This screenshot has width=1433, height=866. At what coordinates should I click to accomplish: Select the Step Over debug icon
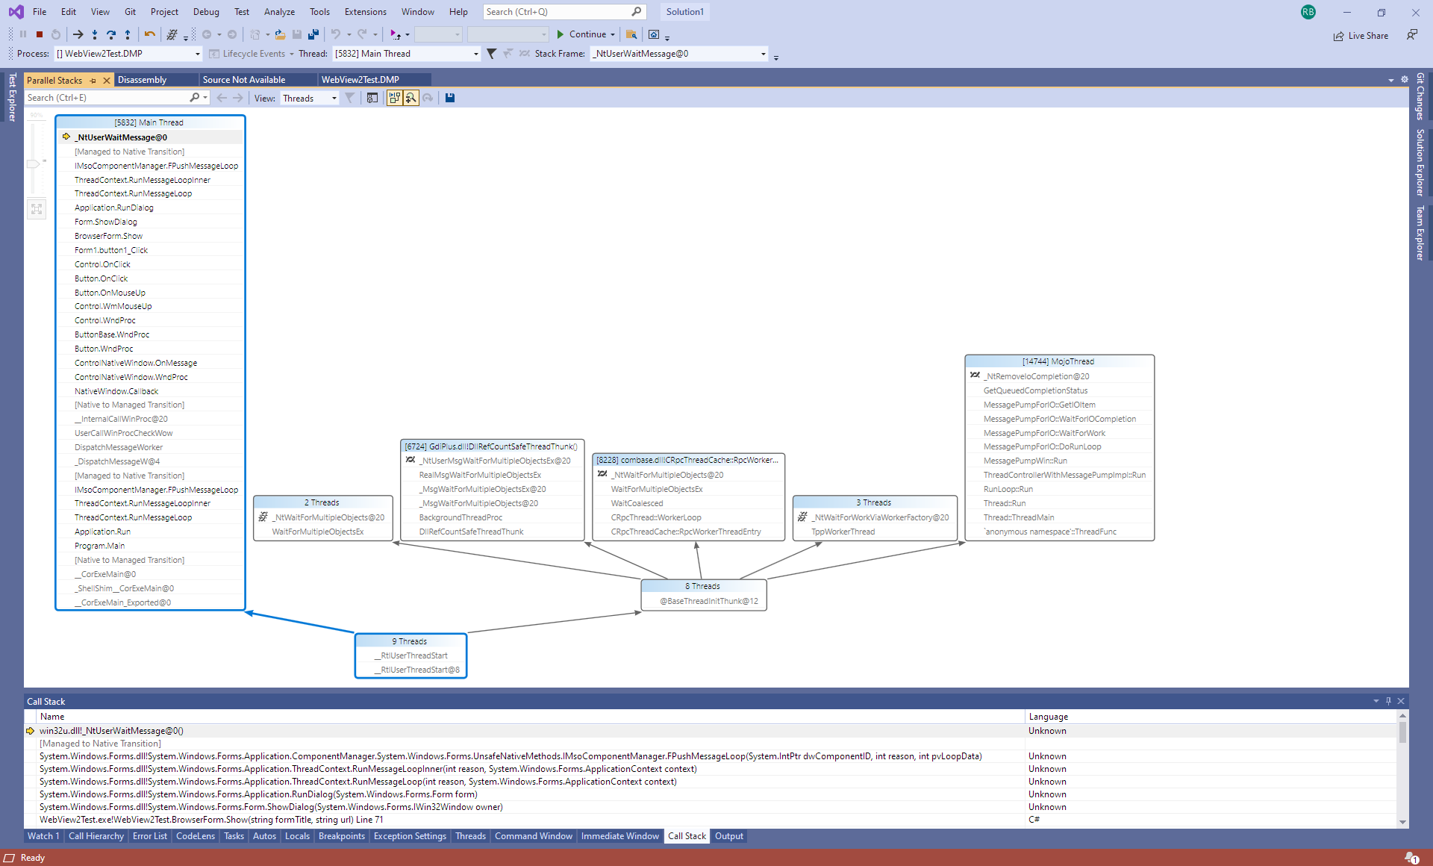pyautogui.click(x=111, y=34)
